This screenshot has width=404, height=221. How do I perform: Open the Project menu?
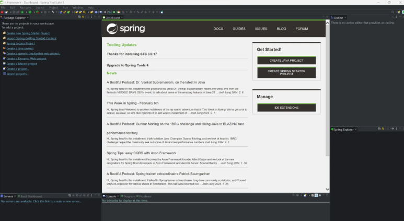pyautogui.click(x=54, y=8)
